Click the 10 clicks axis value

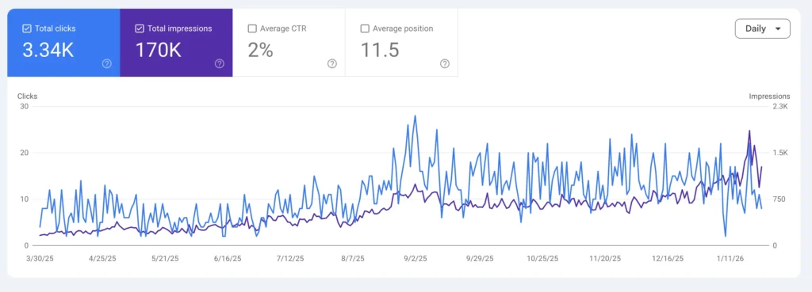24,199
